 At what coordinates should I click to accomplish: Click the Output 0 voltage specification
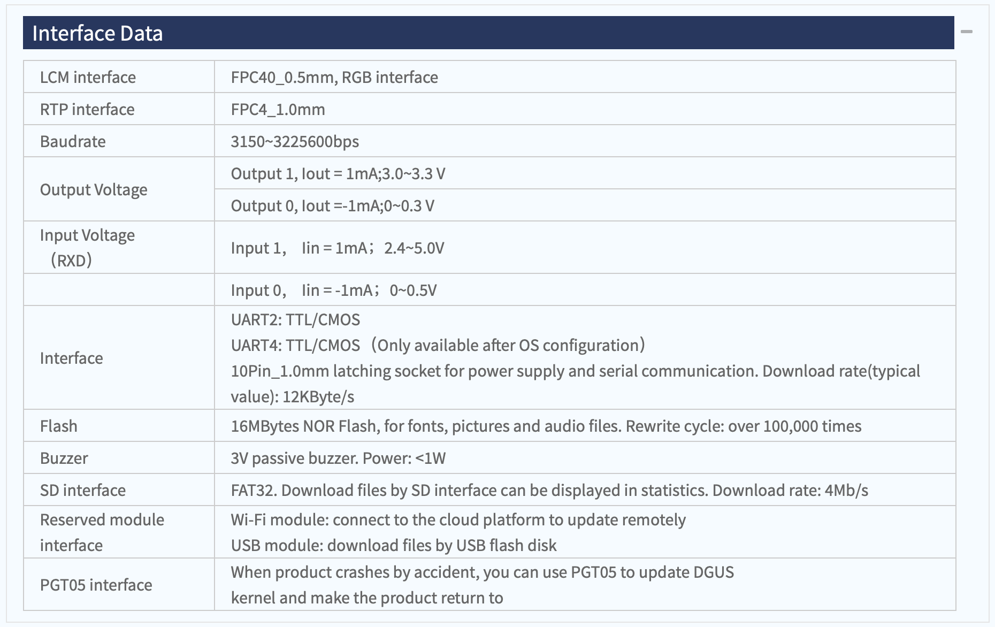coord(332,205)
